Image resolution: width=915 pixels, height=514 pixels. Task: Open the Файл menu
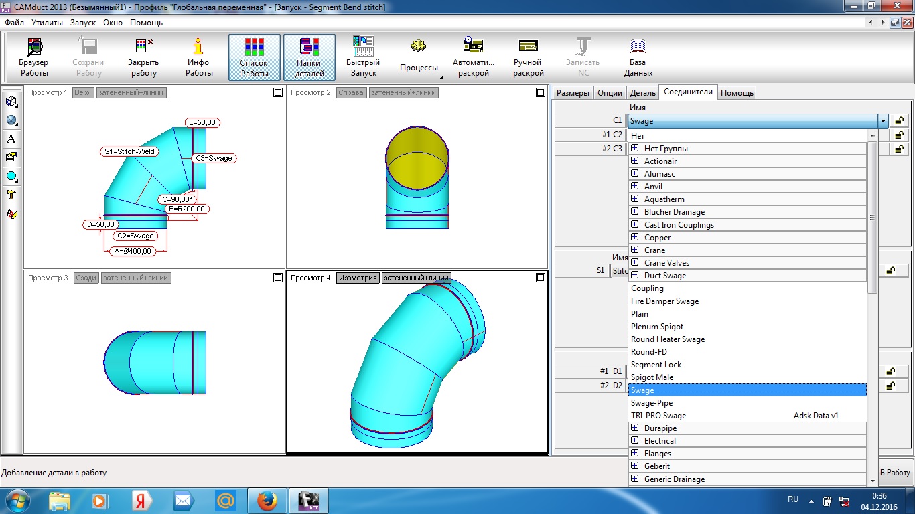click(x=14, y=23)
